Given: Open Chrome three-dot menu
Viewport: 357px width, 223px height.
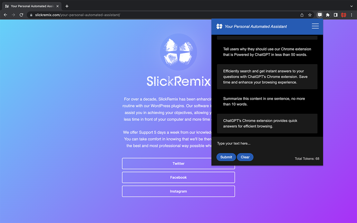Looking at the screenshot, I should 351,15.
